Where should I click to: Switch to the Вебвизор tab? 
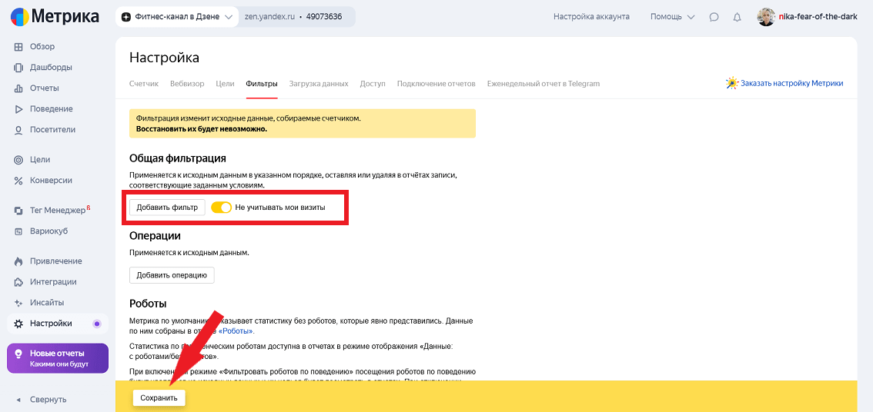tap(187, 84)
